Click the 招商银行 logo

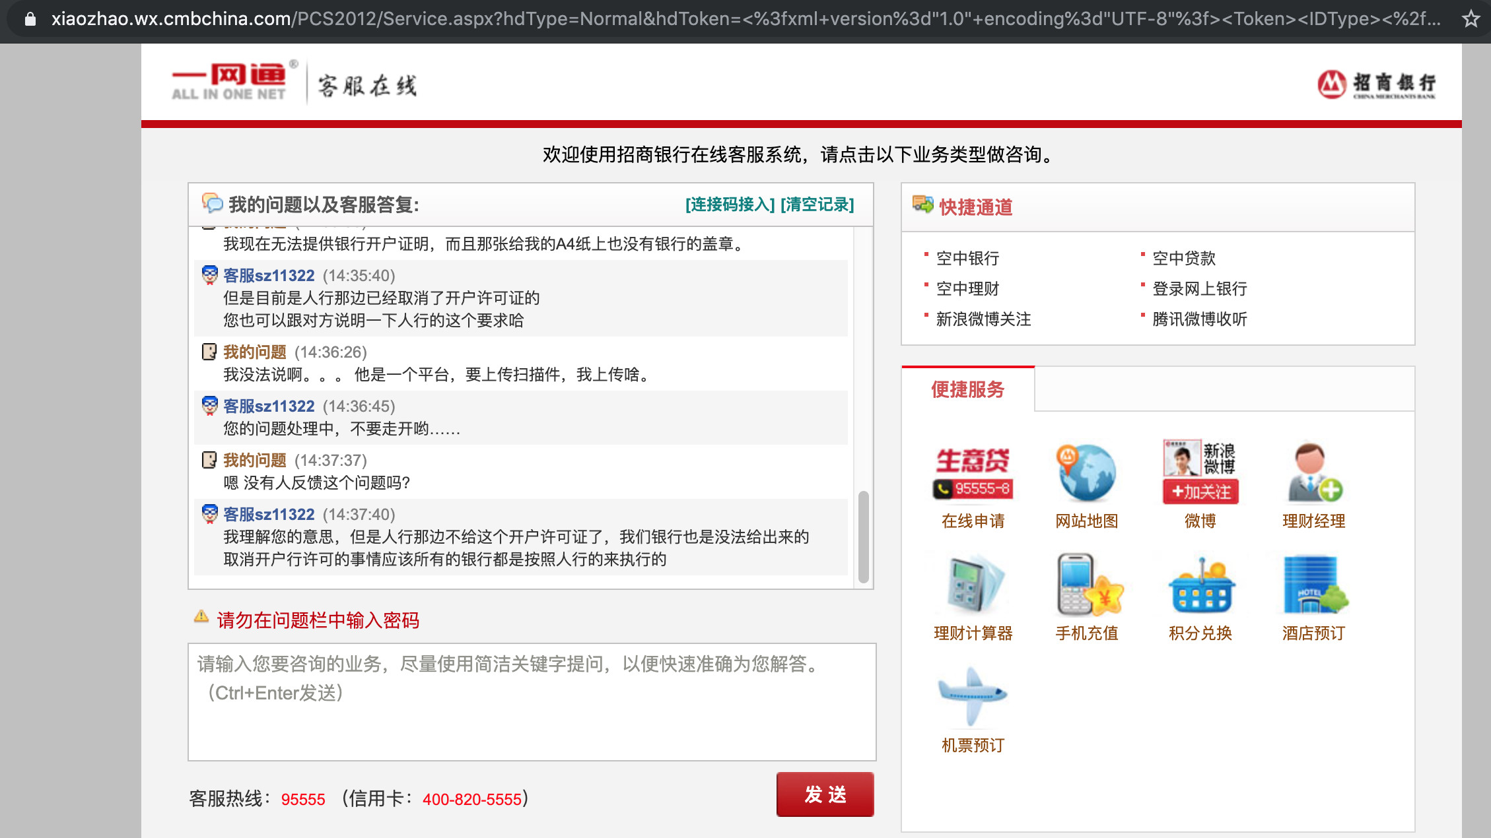click(1376, 84)
